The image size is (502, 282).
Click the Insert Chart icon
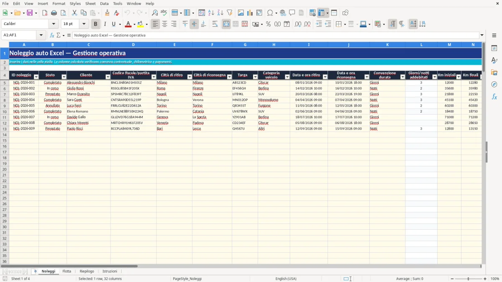(250, 13)
